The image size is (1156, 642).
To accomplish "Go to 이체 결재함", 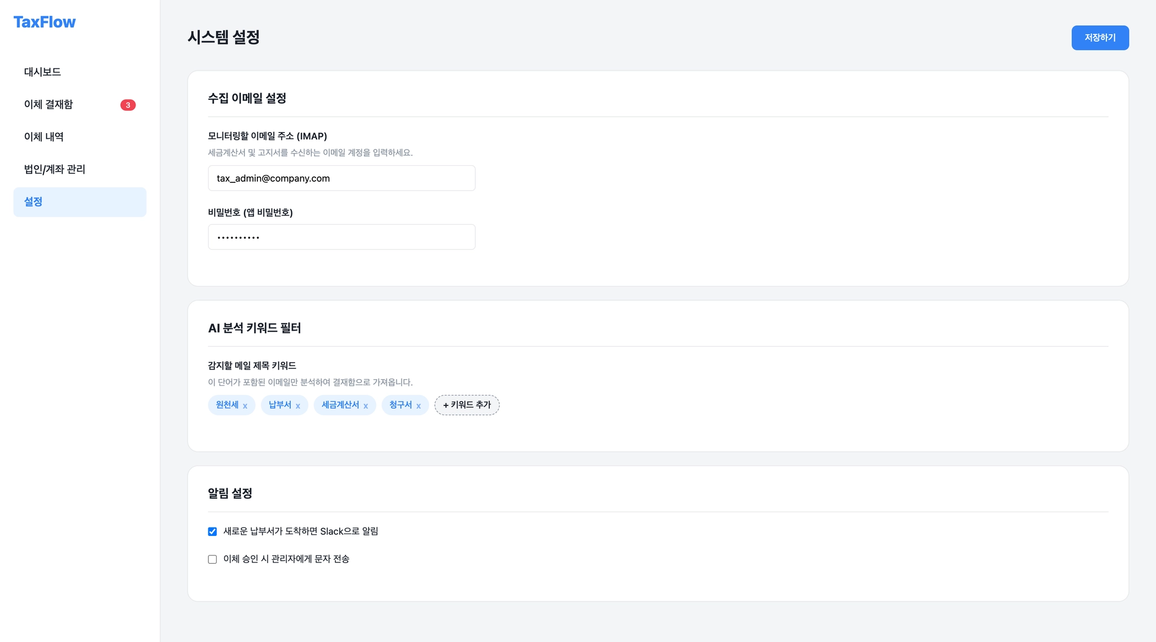I will [x=49, y=104].
